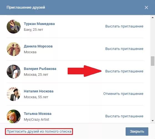Click the scrollbar down arrow
The width and height of the screenshot is (155, 139).
(153, 121)
